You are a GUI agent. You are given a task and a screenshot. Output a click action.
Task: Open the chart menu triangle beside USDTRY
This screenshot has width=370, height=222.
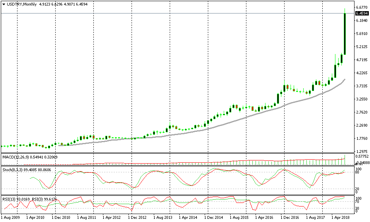[x=4, y=4]
